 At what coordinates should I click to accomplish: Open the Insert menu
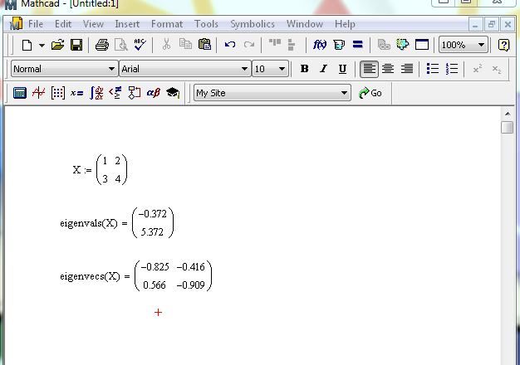coord(127,24)
